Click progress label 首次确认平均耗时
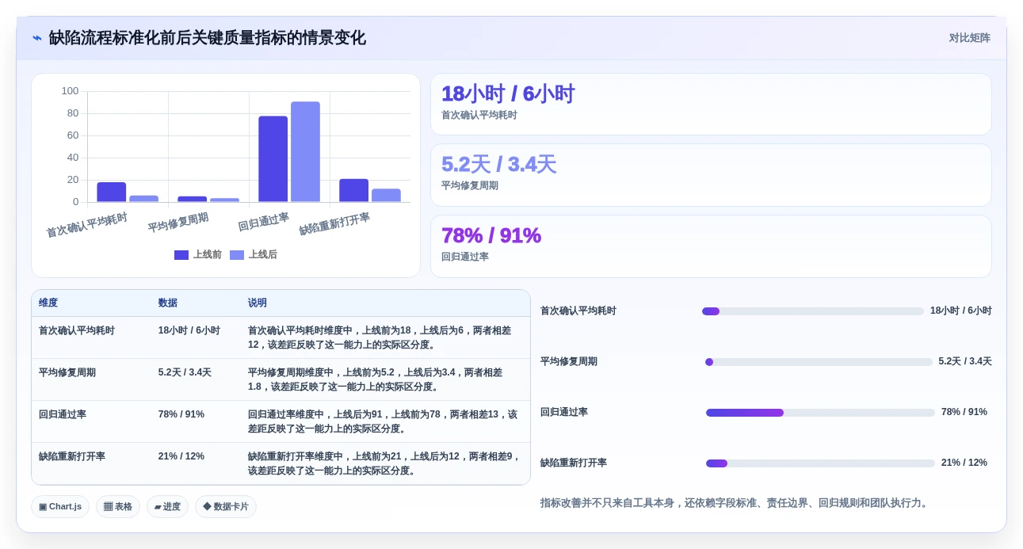1023x549 pixels. coord(578,311)
